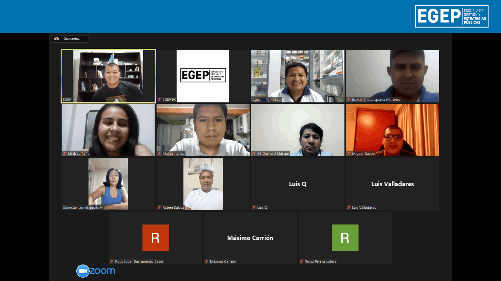Click muted mic icon beside Mildred Peña
501x281 pixels.
pos(65,154)
